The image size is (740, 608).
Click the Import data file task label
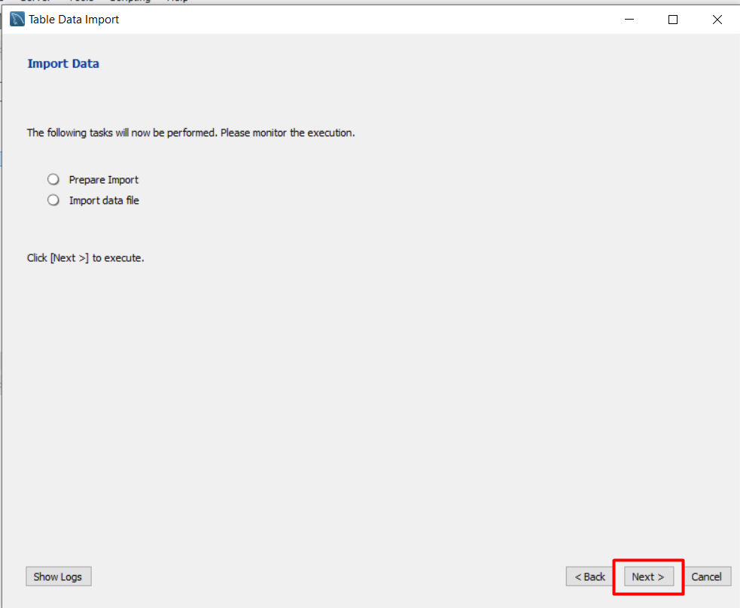(x=104, y=200)
